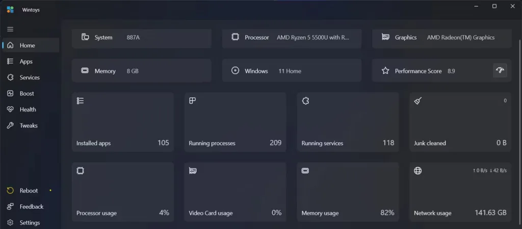
Task: Click the Memory module icon in top card
Action: pos(85,70)
